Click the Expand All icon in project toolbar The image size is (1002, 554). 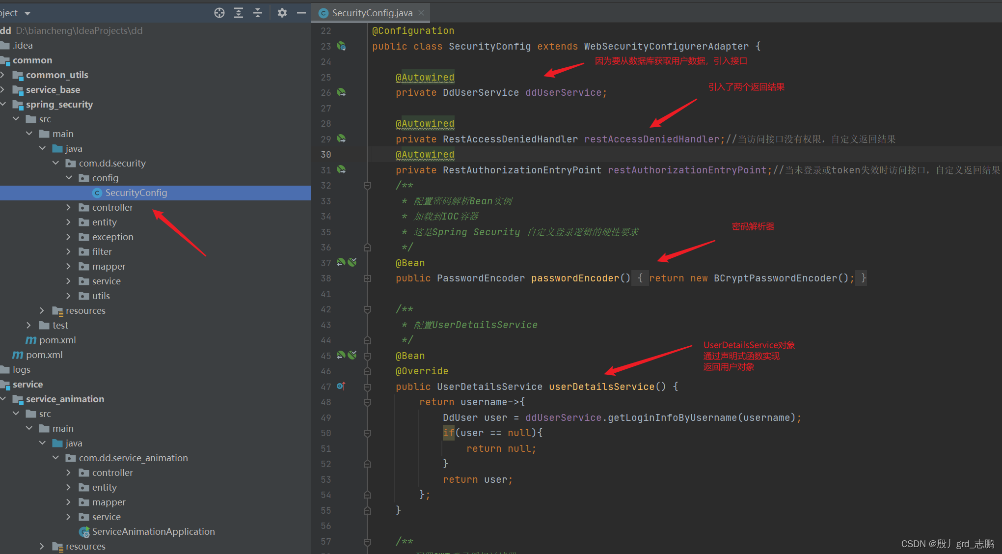(x=239, y=13)
